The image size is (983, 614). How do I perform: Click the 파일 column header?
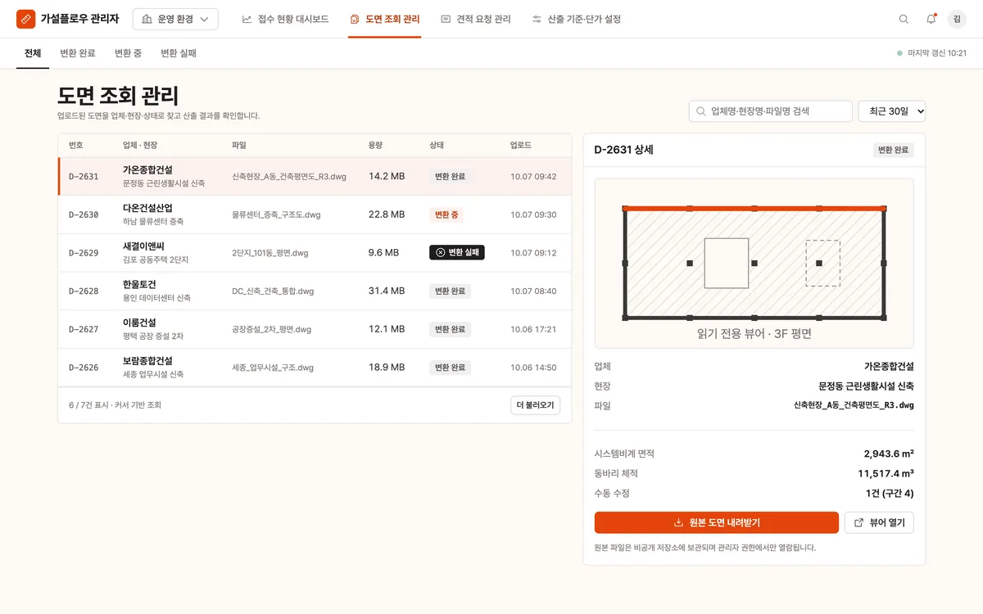pyautogui.click(x=239, y=145)
